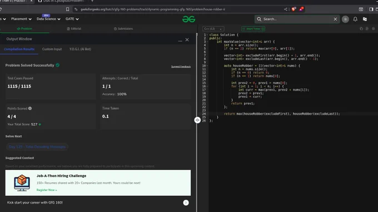Click the reset code icon above the editor

pyautogui.click(x=367, y=29)
